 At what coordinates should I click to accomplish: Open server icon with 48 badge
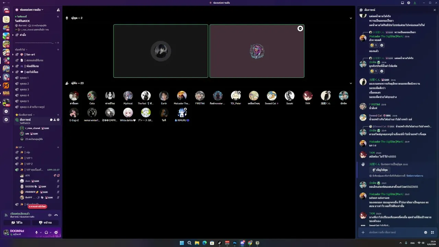coord(6,36)
